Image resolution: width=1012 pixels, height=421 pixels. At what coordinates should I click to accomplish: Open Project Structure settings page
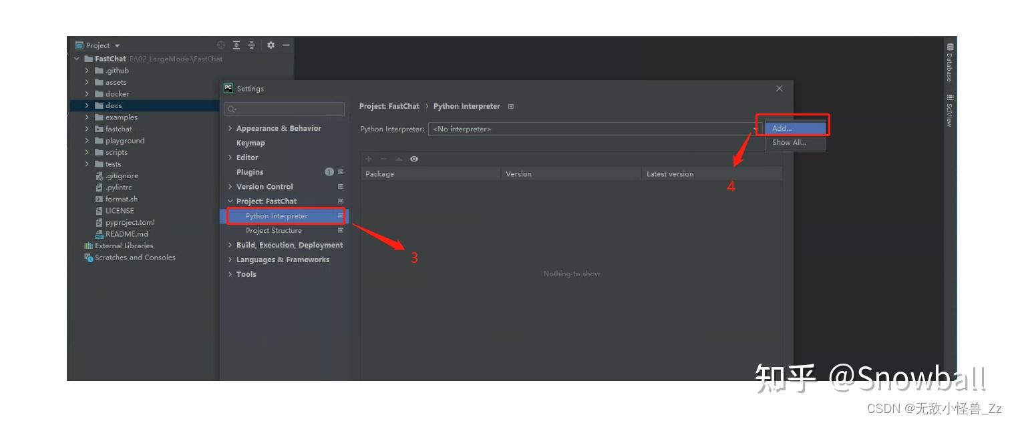274,231
